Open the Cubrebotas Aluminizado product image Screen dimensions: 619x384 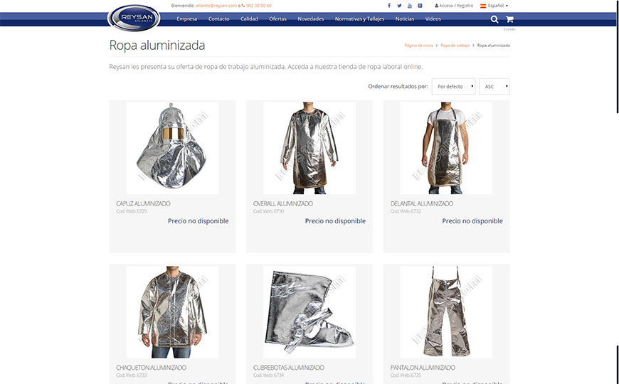(x=309, y=311)
